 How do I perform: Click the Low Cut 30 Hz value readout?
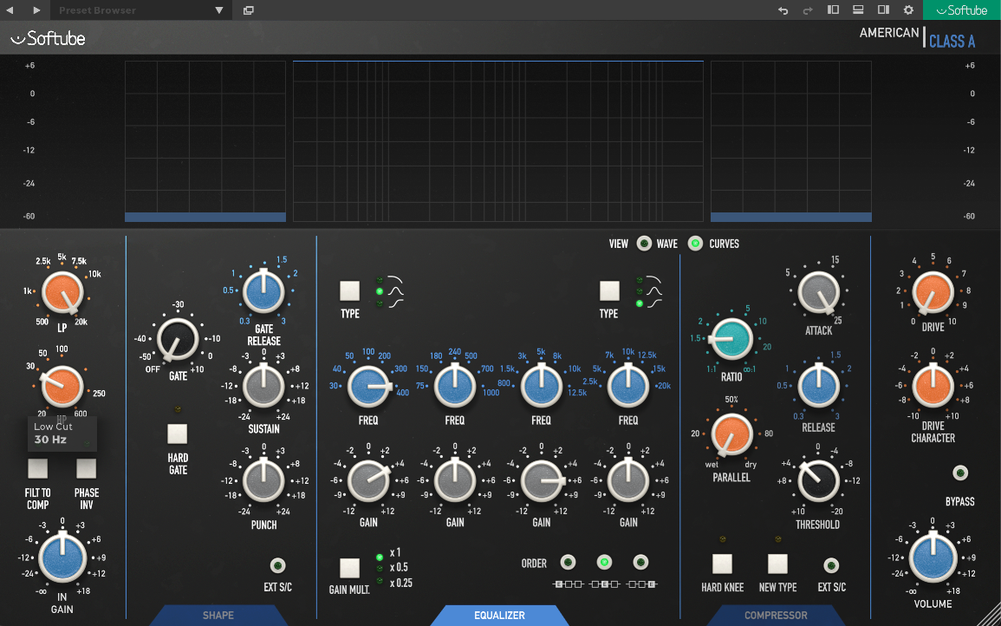62,434
